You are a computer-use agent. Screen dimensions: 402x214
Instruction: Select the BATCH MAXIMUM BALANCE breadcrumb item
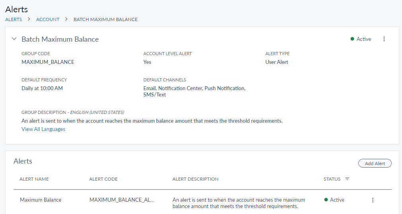(105, 19)
